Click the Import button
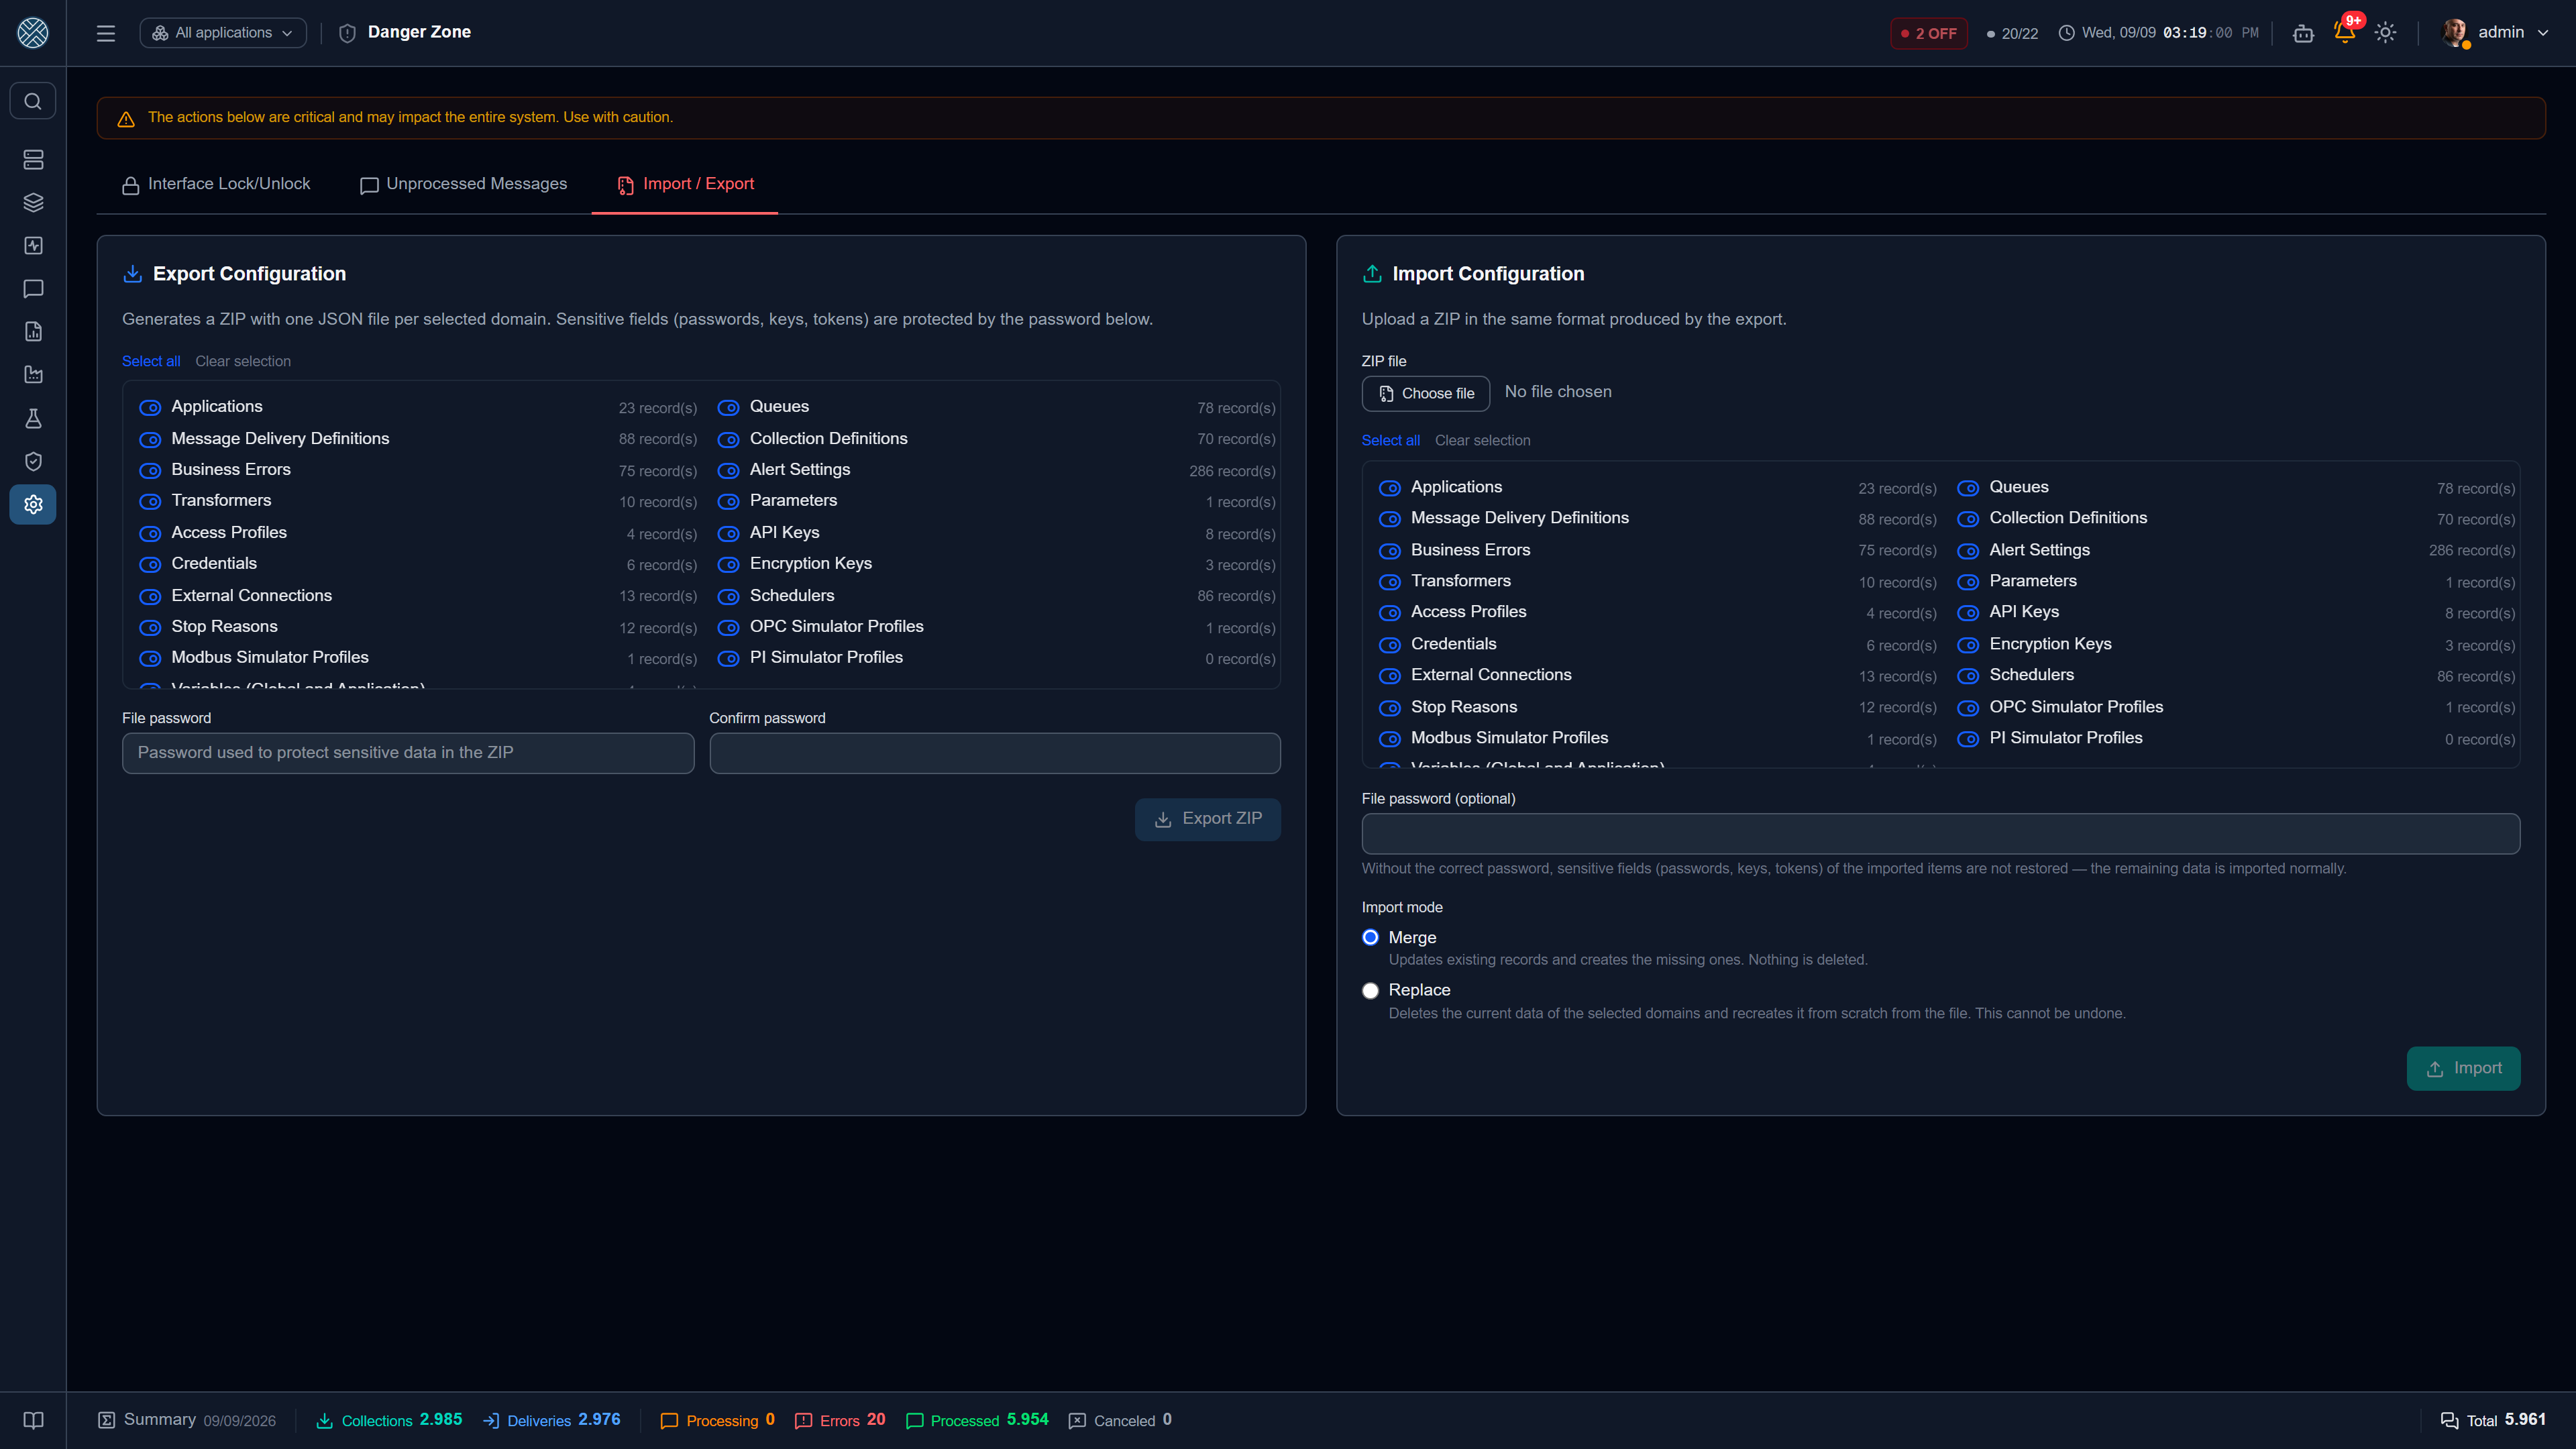The width and height of the screenshot is (2576, 1449). (2463, 1069)
